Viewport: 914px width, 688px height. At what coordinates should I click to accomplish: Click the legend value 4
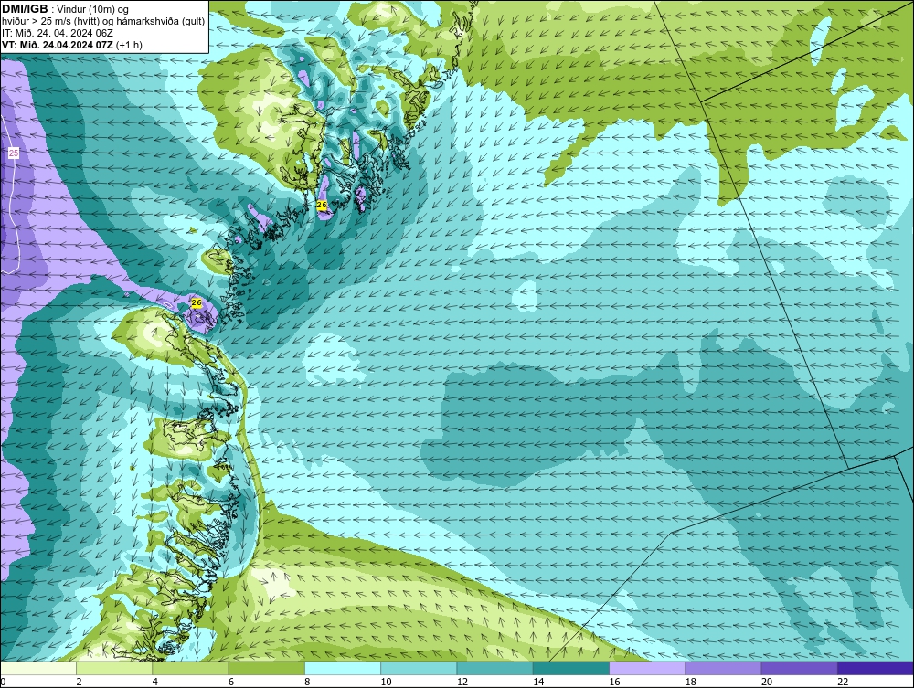(155, 683)
